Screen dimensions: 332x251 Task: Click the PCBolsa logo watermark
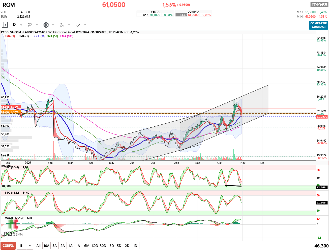pyautogui.click(x=13, y=234)
